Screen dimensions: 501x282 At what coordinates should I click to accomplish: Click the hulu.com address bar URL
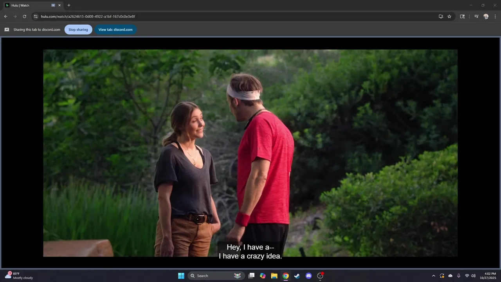(x=88, y=16)
